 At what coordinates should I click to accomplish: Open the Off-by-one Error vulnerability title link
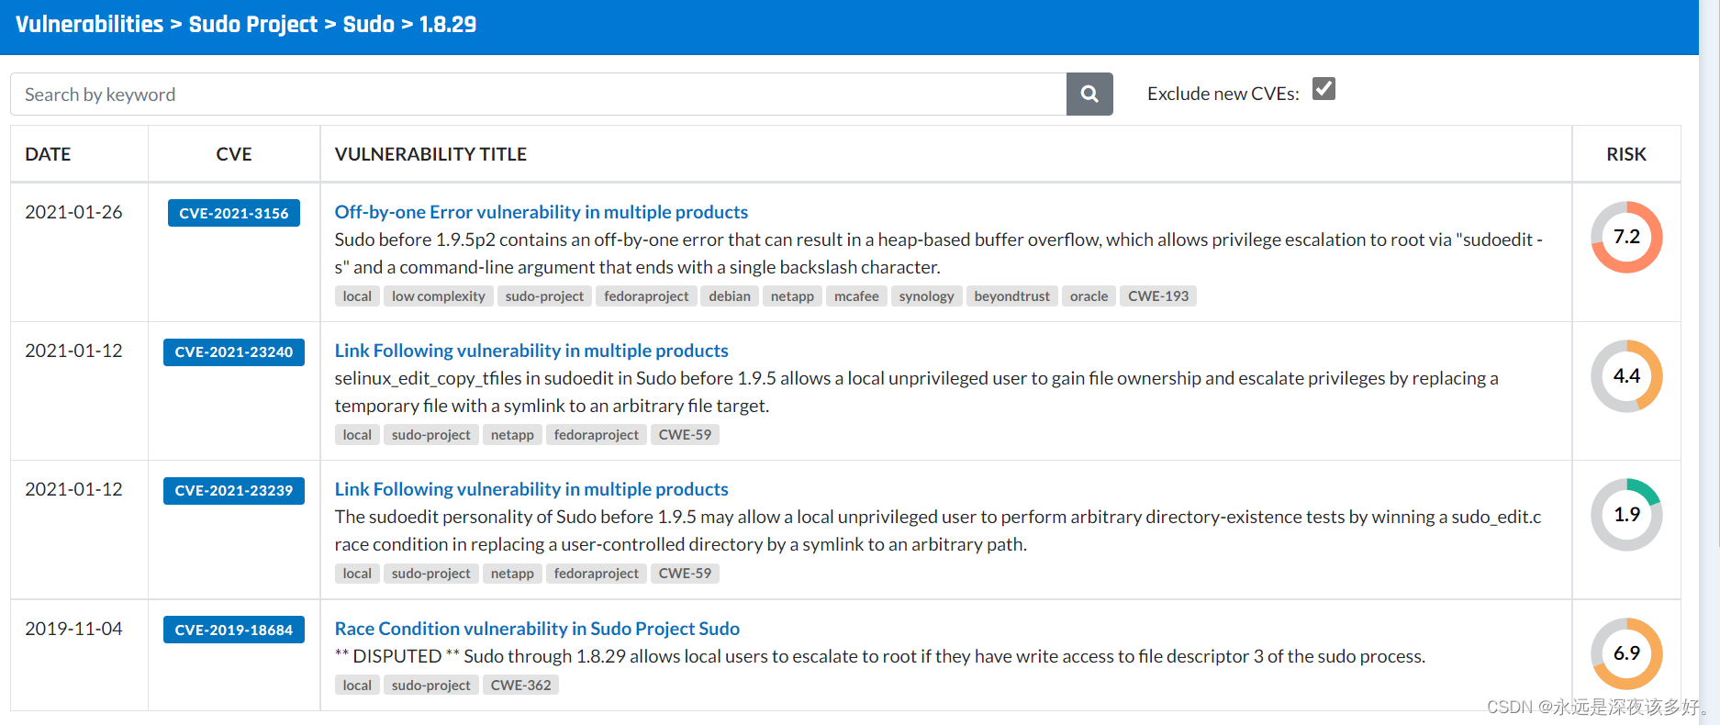point(542,212)
